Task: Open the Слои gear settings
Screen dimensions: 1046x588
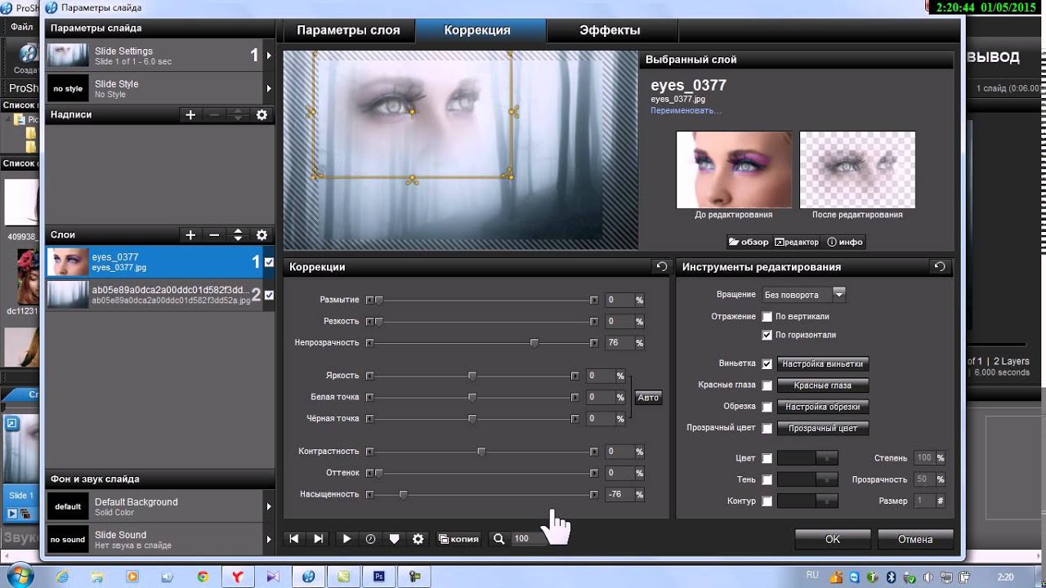Action: coord(261,235)
